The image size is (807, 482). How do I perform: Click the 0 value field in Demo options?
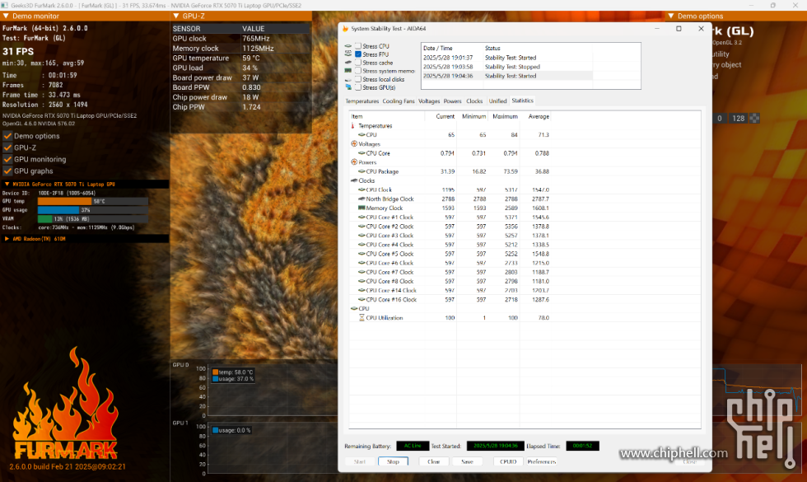(x=720, y=119)
